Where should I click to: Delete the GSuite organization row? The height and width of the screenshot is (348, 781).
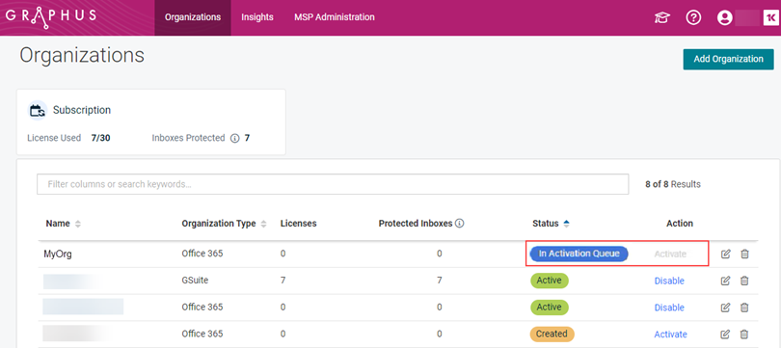coord(744,281)
